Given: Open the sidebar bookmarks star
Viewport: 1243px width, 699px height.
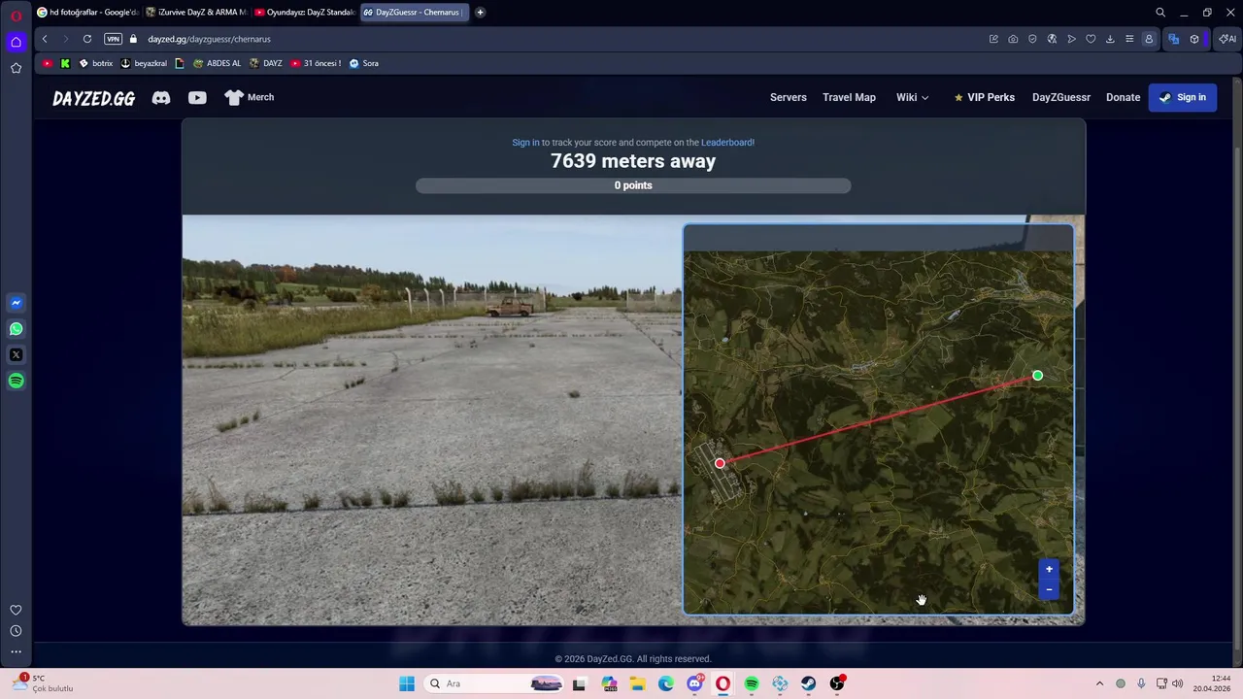Looking at the screenshot, I should pos(17,68).
